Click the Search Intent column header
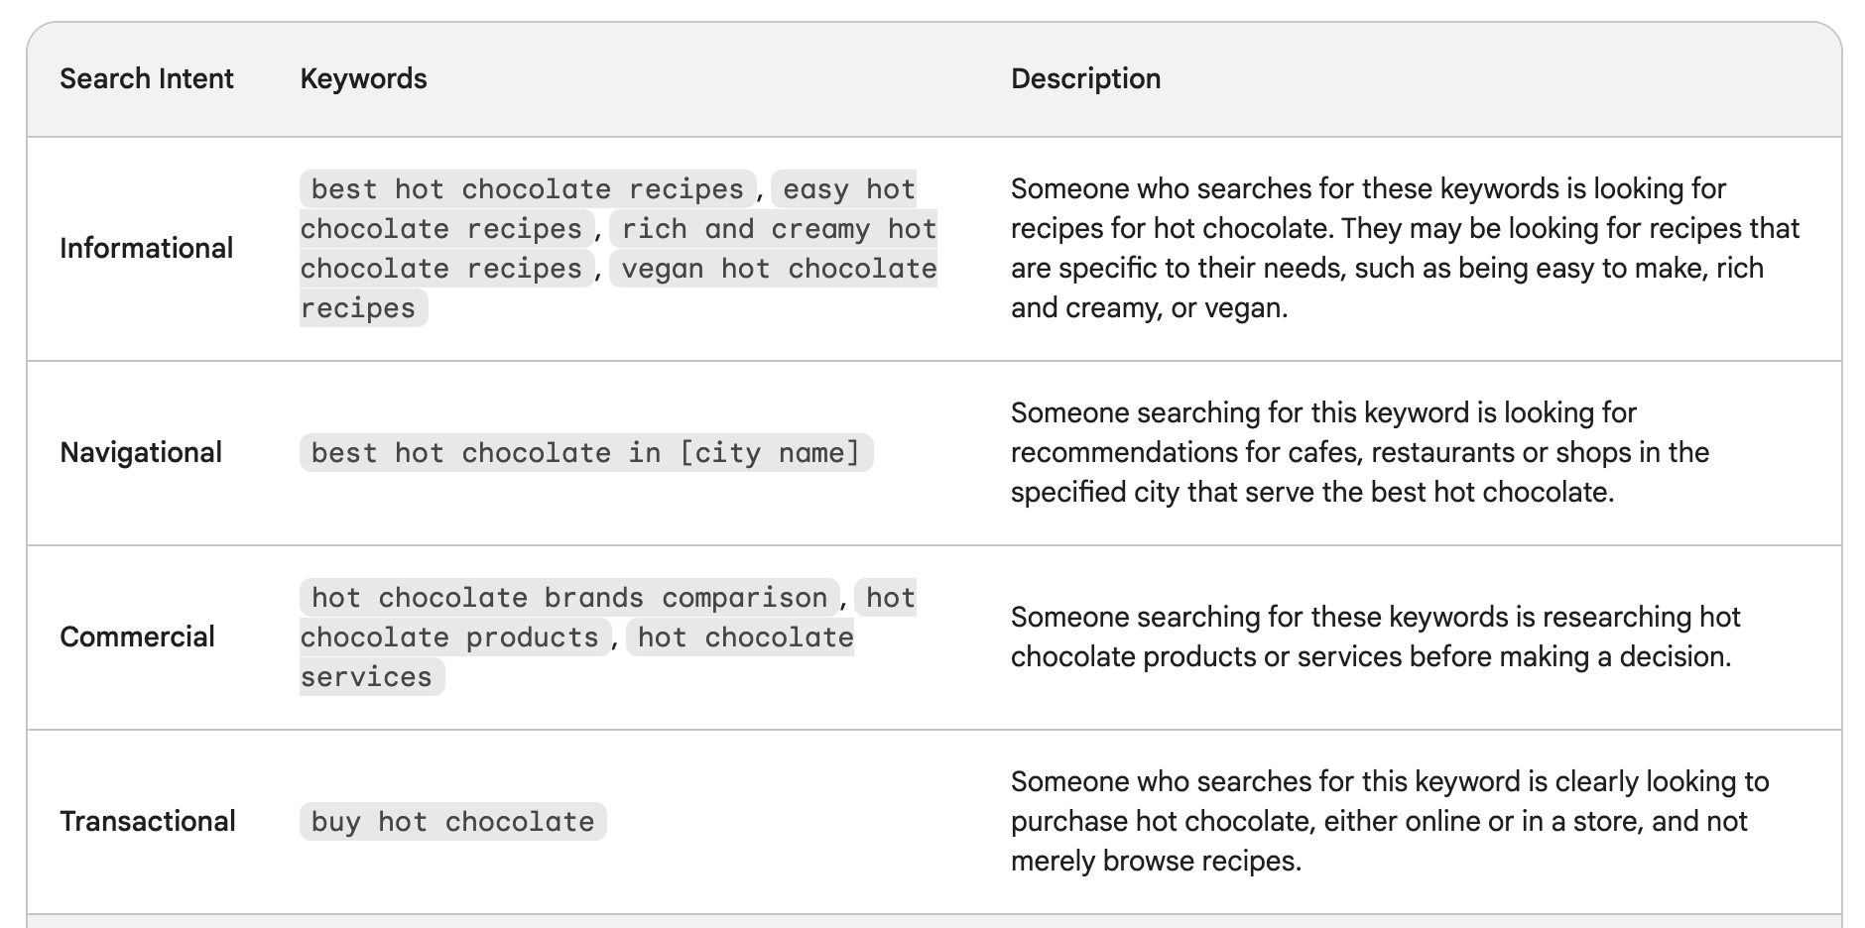 [x=146, y=79]
